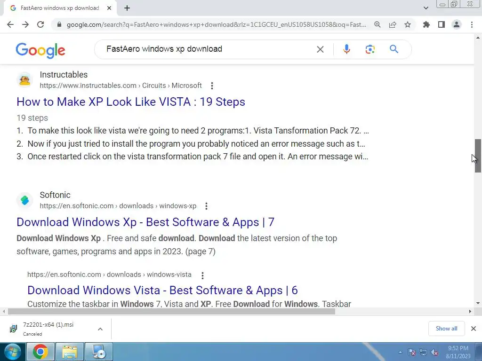Open Chrome's three-dot menu
Screen dimensions: 482x361
pyautogui.click(x=472, y=24)
